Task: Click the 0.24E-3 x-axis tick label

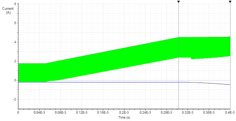Action: (x=145, y=113)
